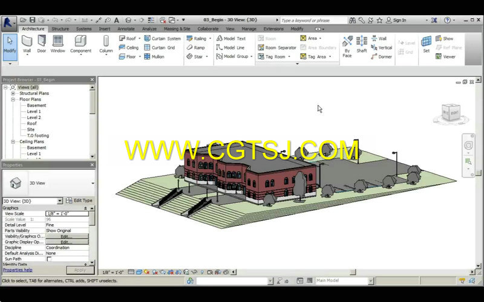
Task: Collapse the Floor Plans tree node
Action: point(13,99)
